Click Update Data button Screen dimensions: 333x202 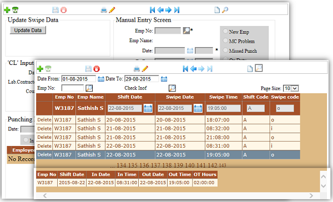pyautogui.click(x=28, y=30)
